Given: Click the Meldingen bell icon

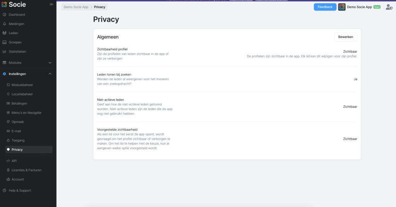Looking at the screenshot, I should pyautogui.click(x=4, y=24).
